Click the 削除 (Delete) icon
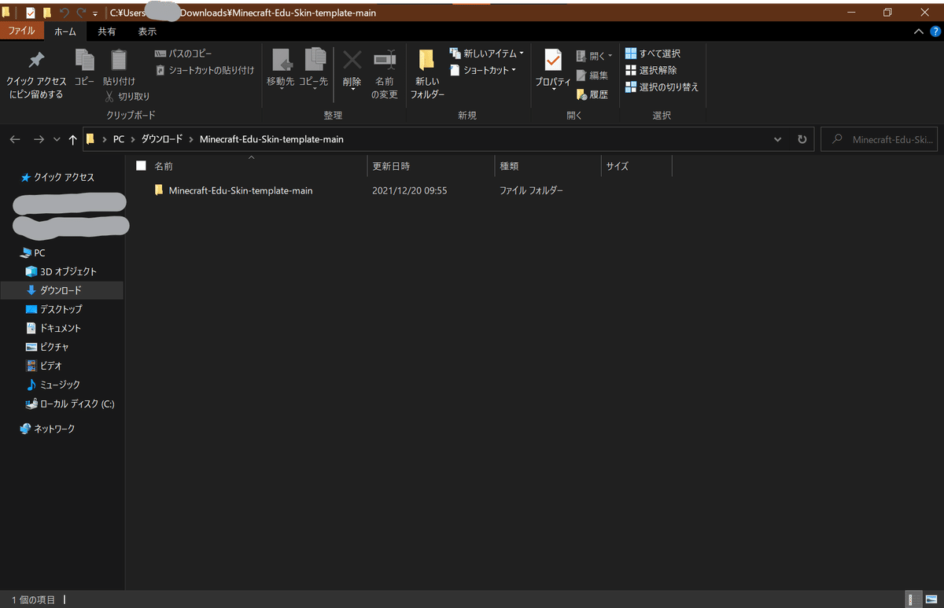The width and height of the screenshot is (944, 608). click(352, 69)
